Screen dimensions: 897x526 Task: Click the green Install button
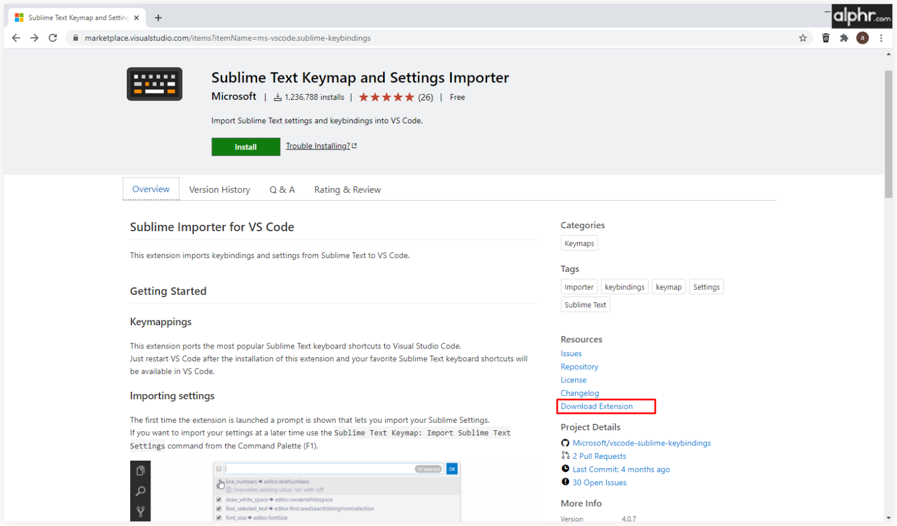(246, 147)
